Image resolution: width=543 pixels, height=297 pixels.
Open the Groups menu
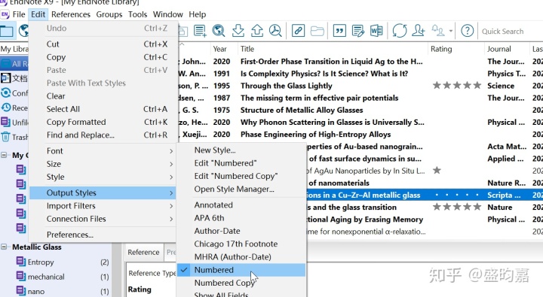[109, 14]
